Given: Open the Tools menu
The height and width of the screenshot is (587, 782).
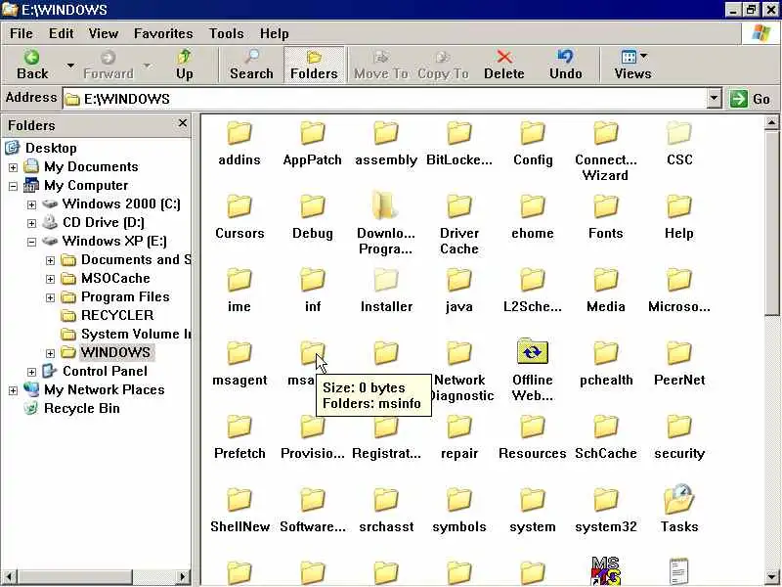Looking at the screenshot, I should pyautogui.click(x=226, y=33).
